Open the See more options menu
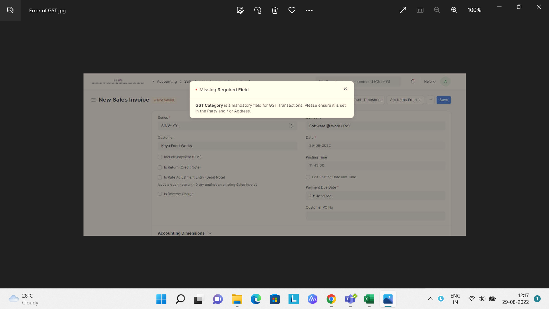Image resolution: width=549 pixels, height=309 pixels. 309,10
